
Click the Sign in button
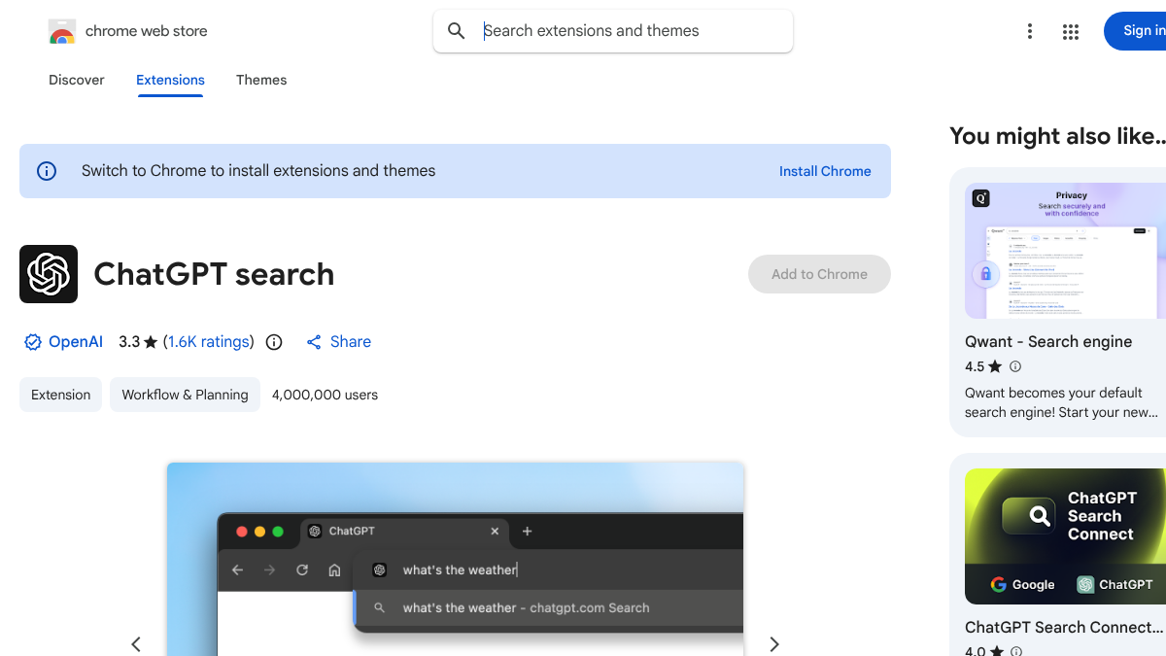[1135, 31]
